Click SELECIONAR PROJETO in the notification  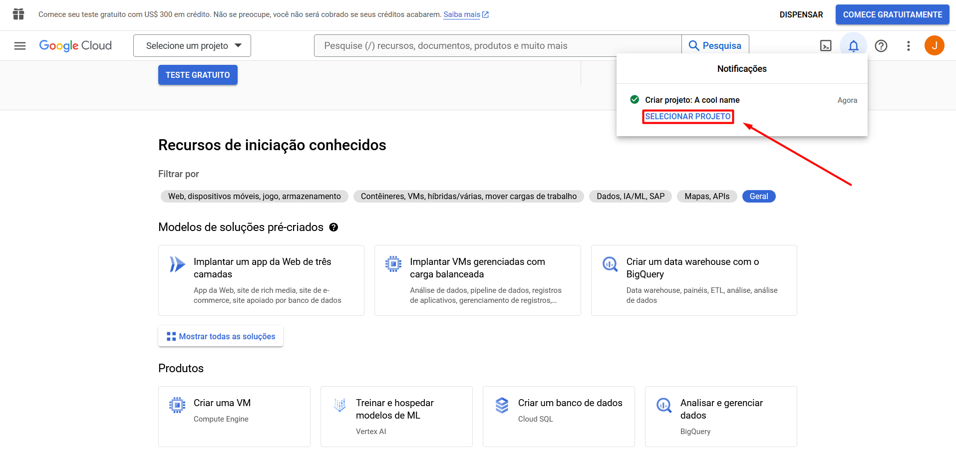688,116
